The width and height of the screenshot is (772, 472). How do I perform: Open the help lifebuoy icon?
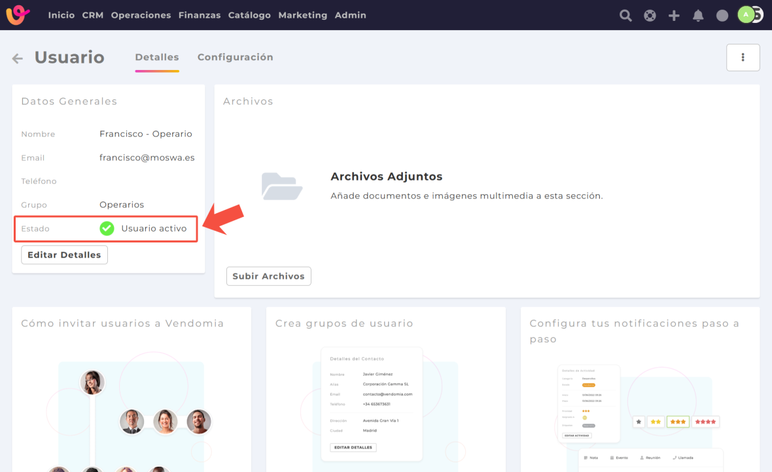tap(650, 15)
